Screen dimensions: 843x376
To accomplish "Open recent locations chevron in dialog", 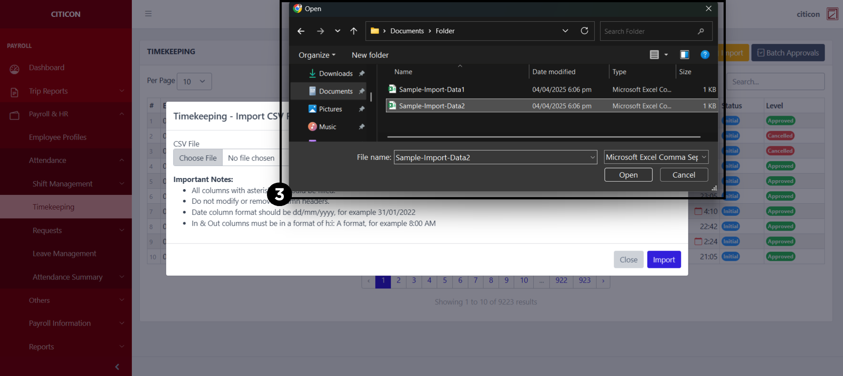I will (337, 31).
